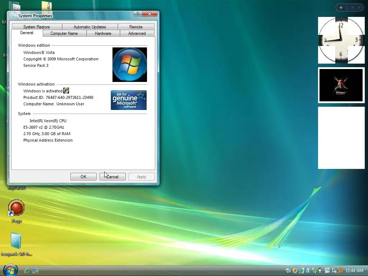The width and height of the screenshot is (368, 276).
Task: Click '2.70 GHz, 3.00 GB of RAM' text
Action: click(x=47, y=134)
